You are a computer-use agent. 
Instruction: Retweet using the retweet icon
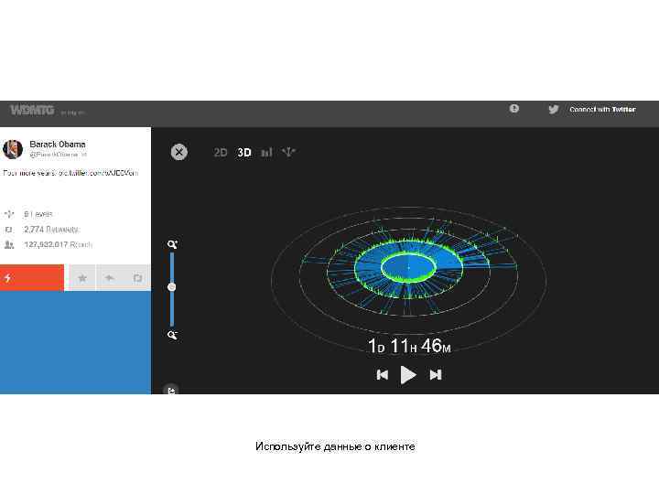click(137, 278)
